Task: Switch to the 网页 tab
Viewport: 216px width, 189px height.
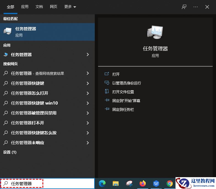Action: point(53,7)
